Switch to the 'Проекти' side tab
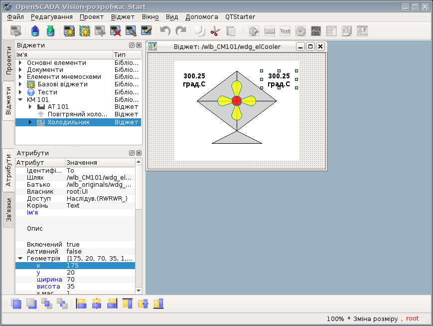 pos(9,60)
